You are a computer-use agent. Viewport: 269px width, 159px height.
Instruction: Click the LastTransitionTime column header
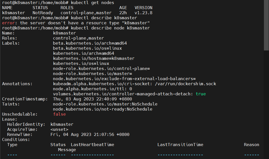[180, 145]
